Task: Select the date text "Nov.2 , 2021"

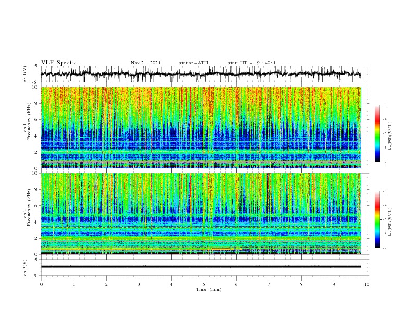Action: point(145,63)
